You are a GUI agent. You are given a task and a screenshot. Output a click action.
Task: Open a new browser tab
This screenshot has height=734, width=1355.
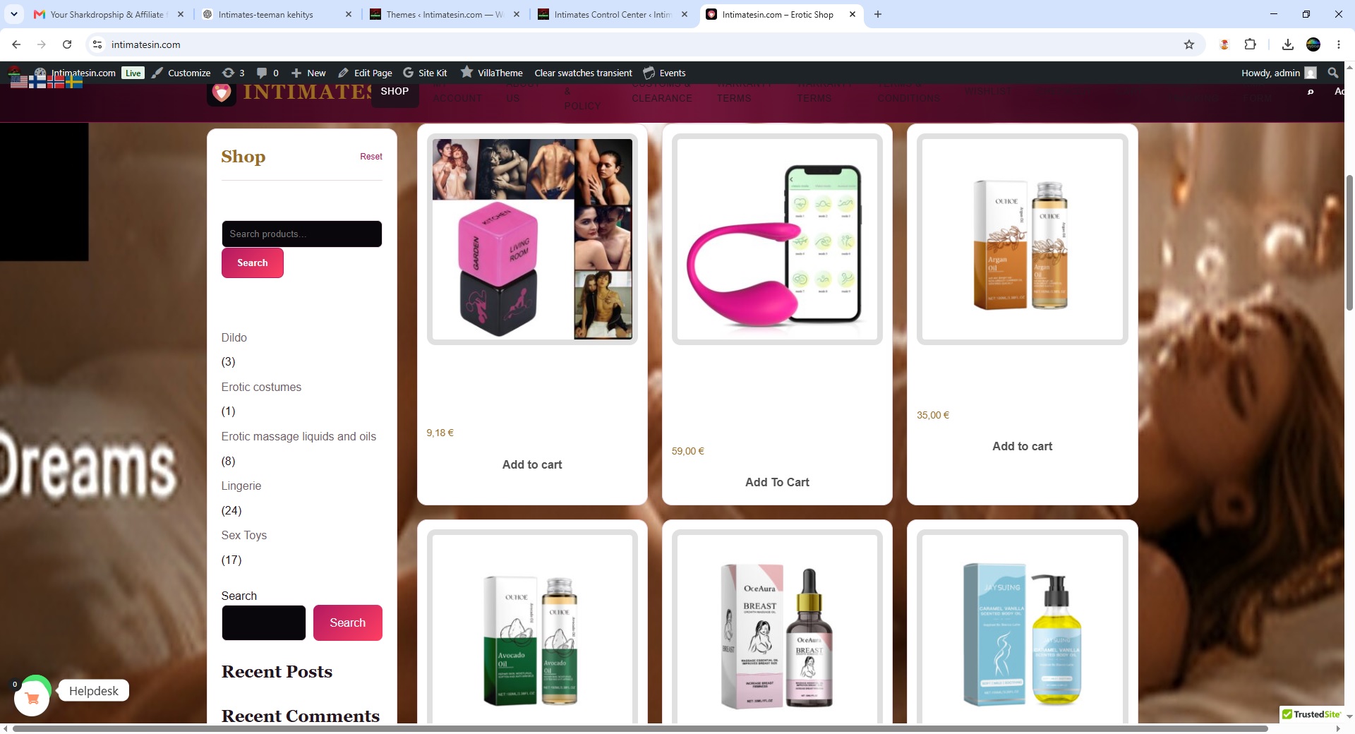coord(878,14)
